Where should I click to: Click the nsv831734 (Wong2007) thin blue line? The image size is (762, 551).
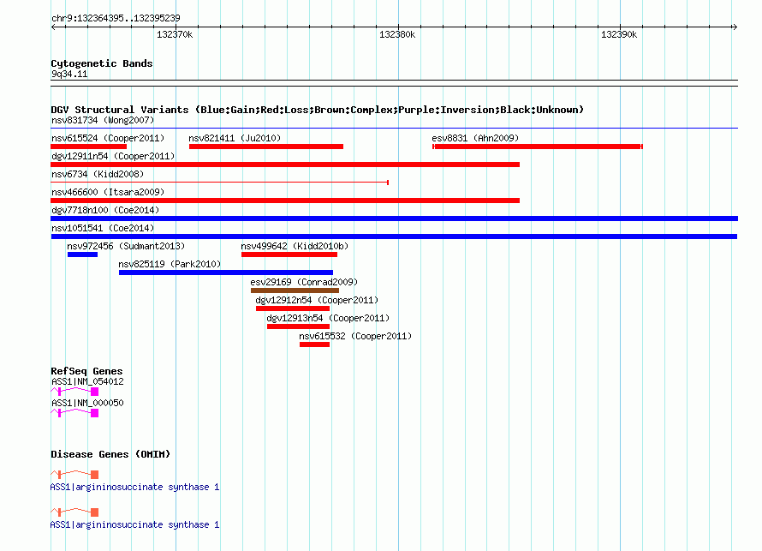pyautogui.click(x=394, y=129)
